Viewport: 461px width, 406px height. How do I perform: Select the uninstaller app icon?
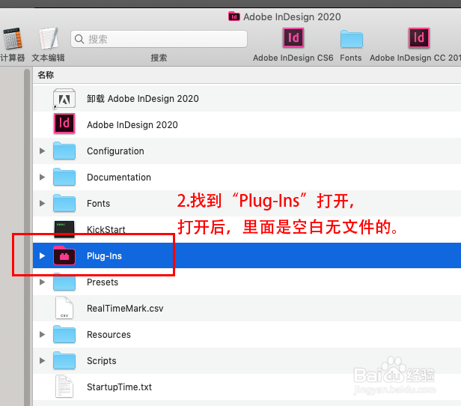(64, 99)
